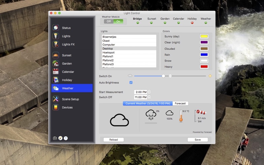Adjust the Start Measurement time stepper
This screenshot has width=264, height=165.
coord(149,92)
